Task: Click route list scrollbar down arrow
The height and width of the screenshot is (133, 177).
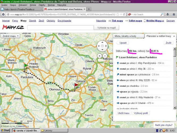Action: [x=175, y=108]
